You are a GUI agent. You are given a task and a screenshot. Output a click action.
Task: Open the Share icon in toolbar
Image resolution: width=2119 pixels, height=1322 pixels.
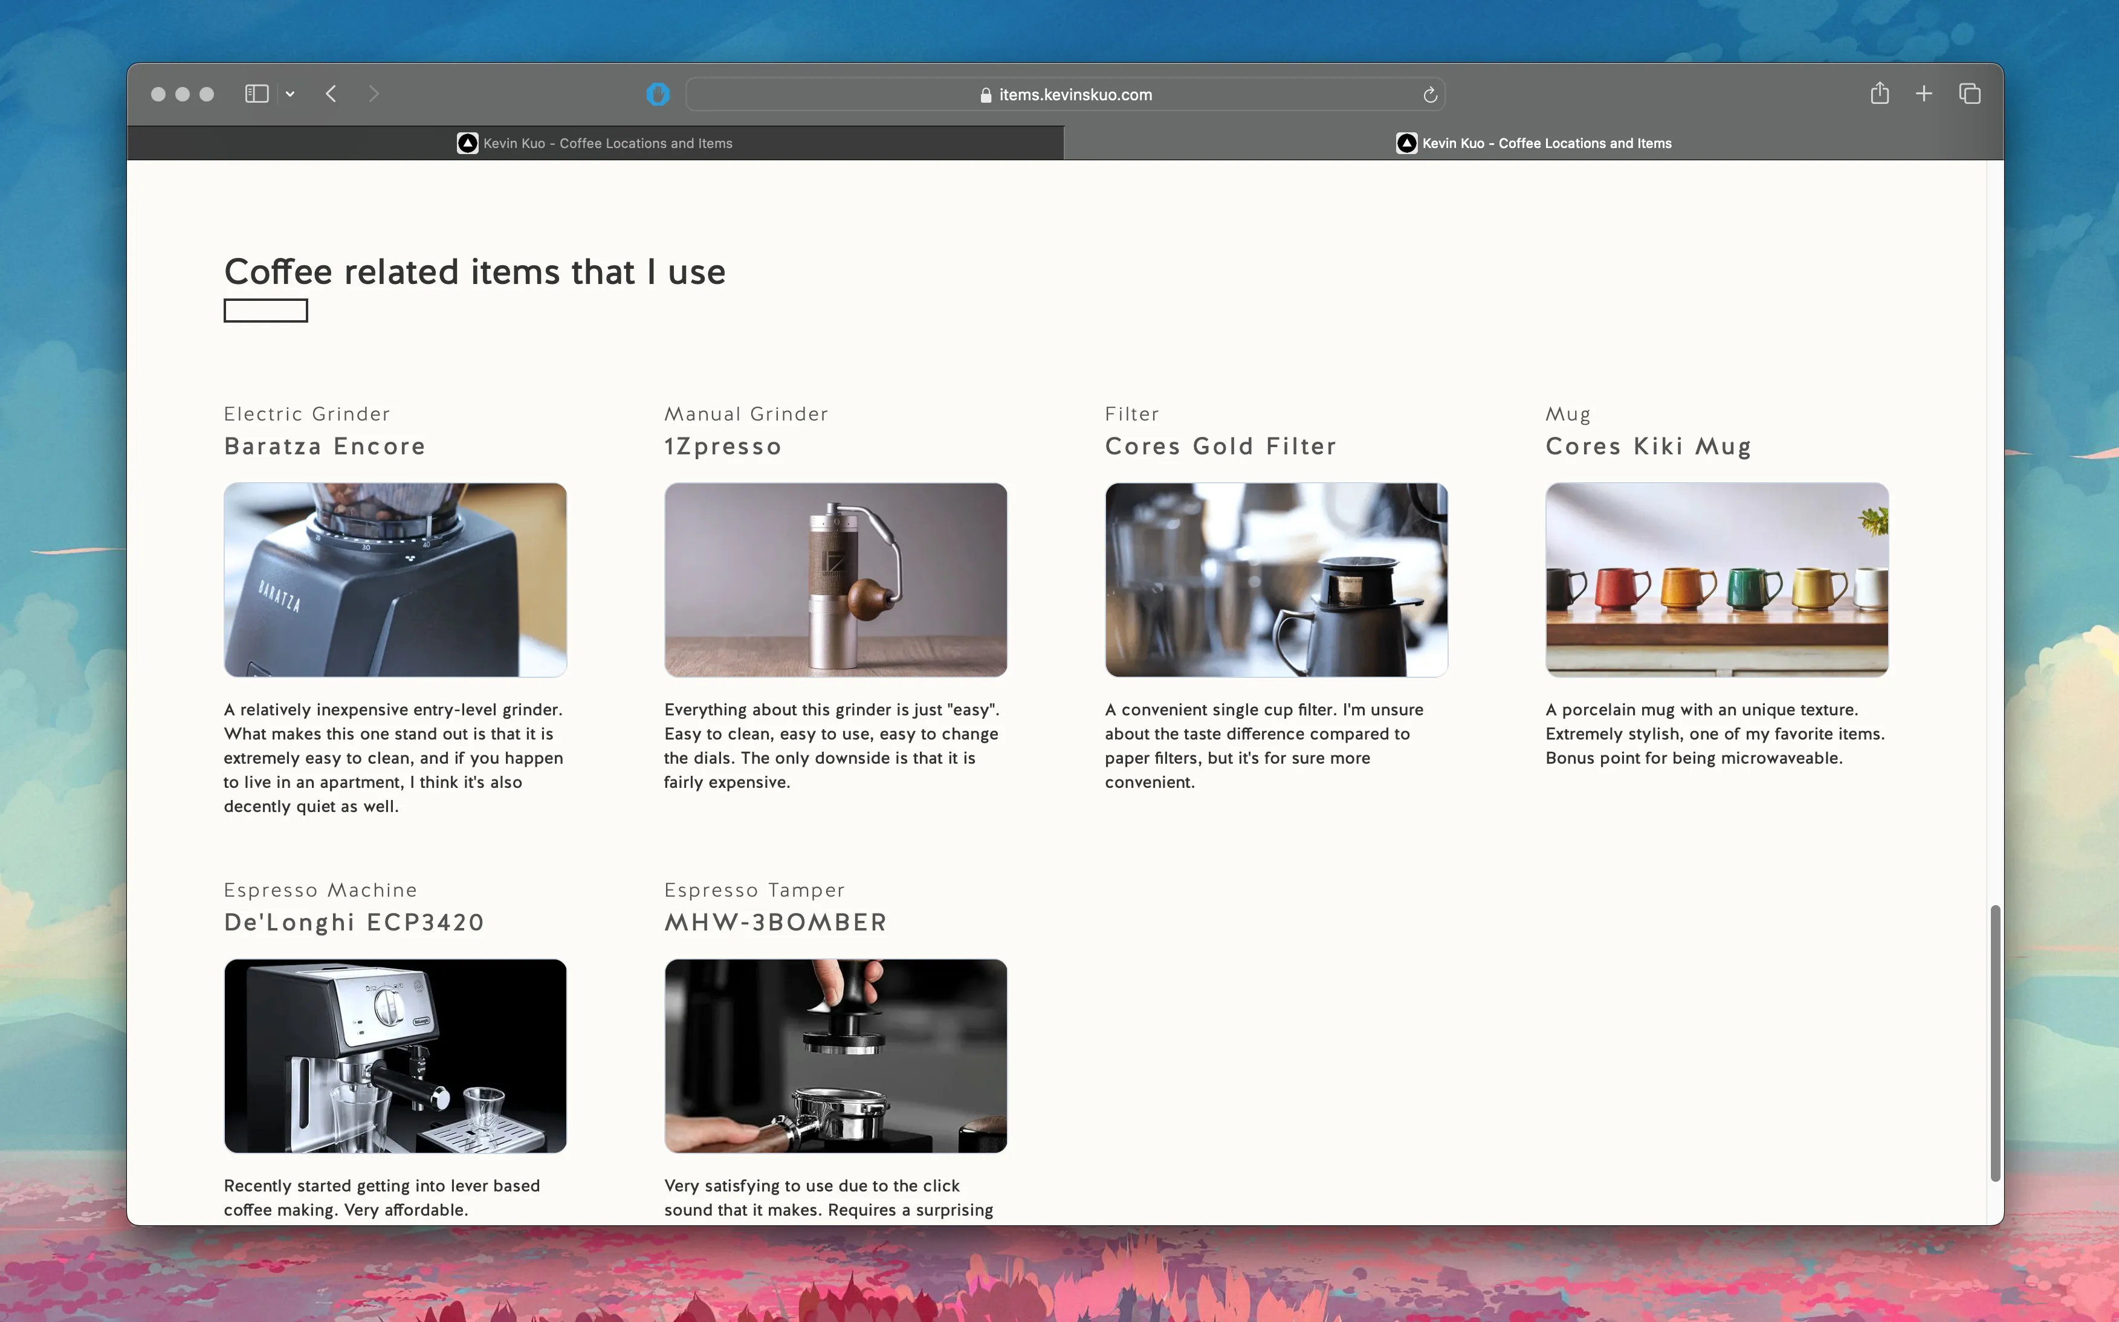pyautogui.click(x=1880, y=92)
